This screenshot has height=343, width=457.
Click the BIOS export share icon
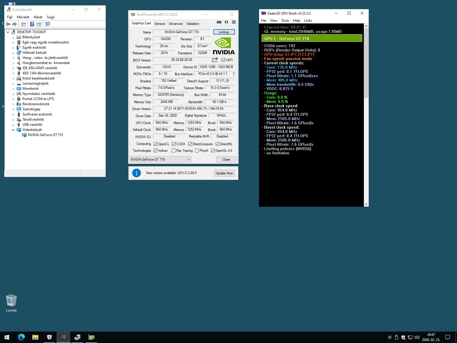(215, 60)
